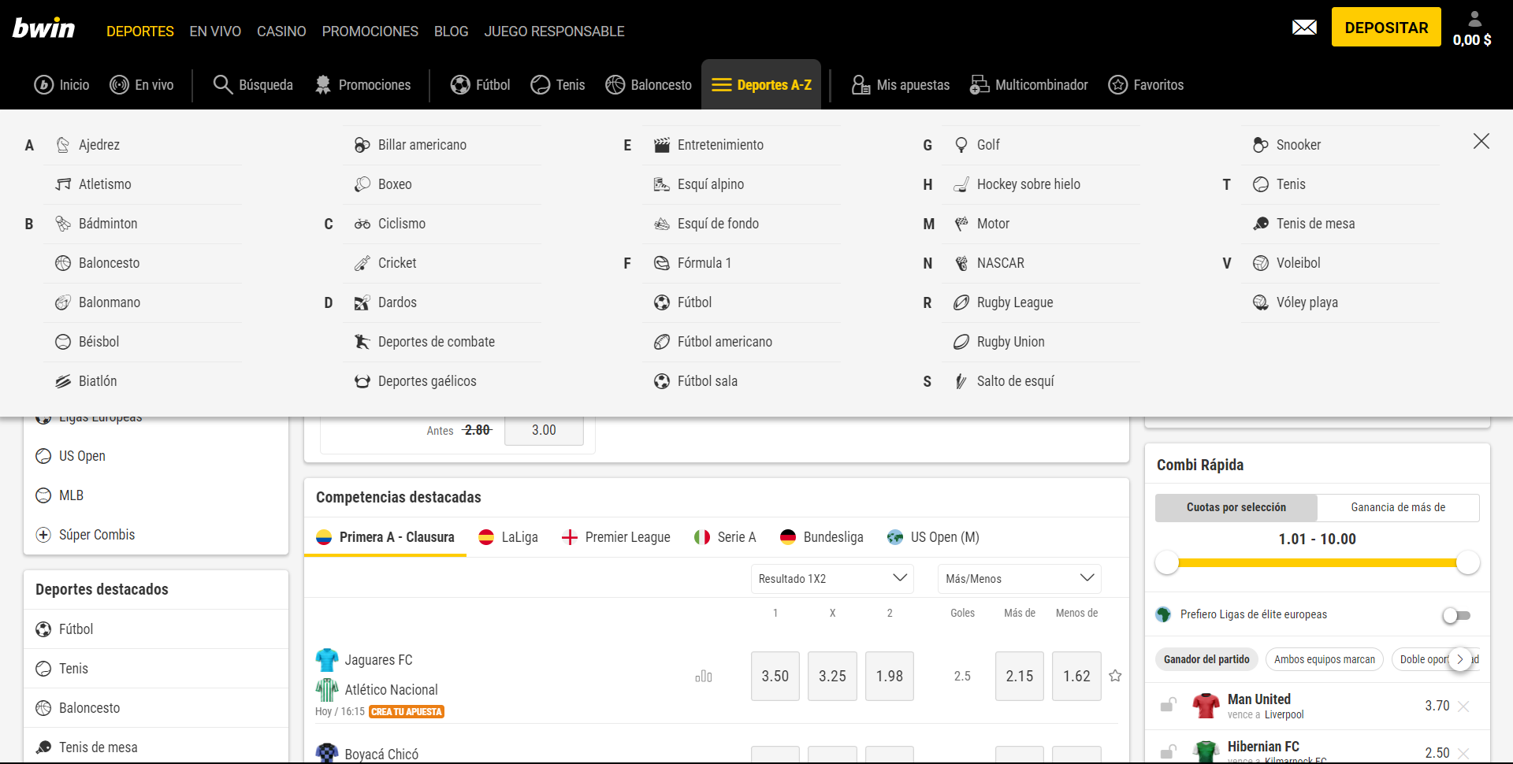The height and width of the screenshot is (764, 1513).
Task: Click CREA TU APUESTA badge
Action: point(407,712)
